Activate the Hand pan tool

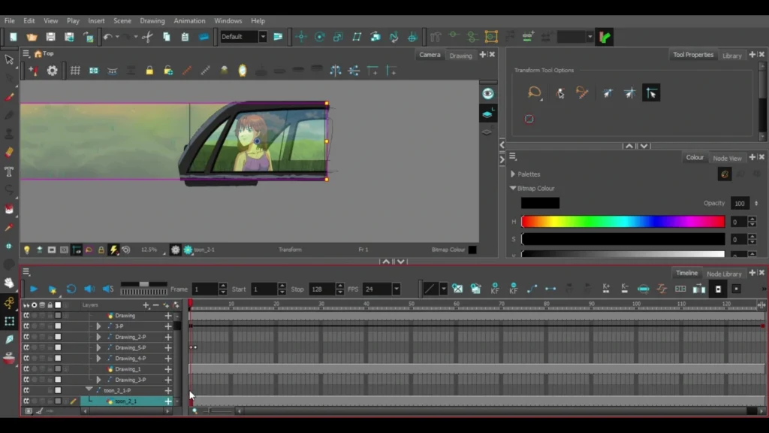9,283
